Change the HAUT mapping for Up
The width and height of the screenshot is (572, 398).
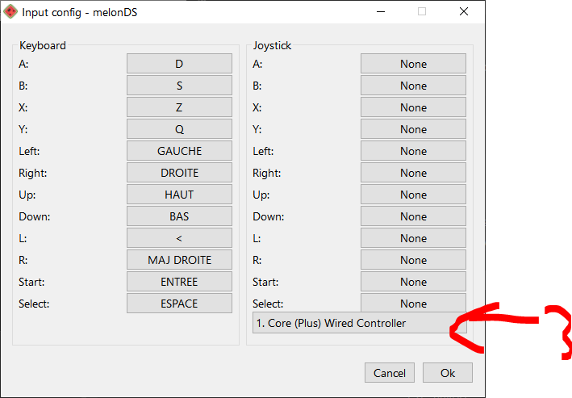[179, 195]
